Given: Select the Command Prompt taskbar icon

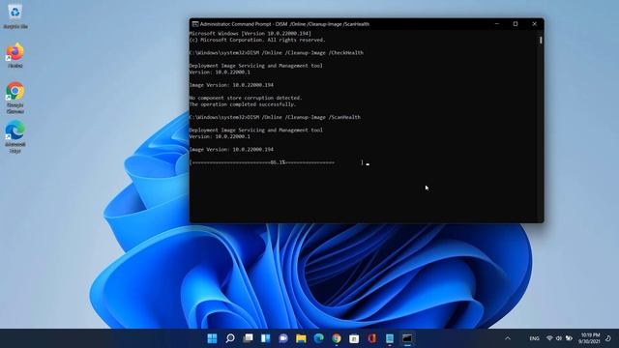Looking at the screenshot, I should (407, 338).
